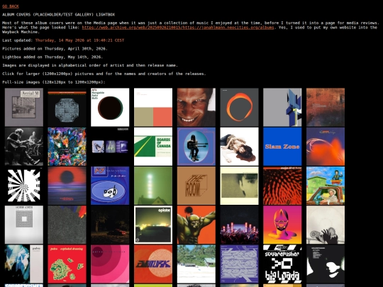Click the ALBUM COVERS LIGHTBOX page heading

point(59,15)
